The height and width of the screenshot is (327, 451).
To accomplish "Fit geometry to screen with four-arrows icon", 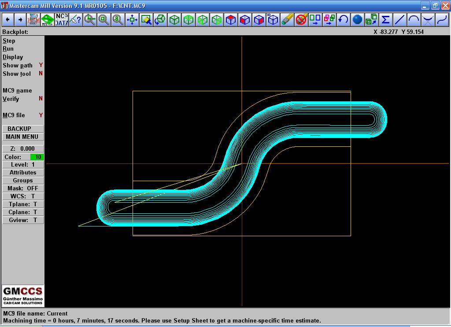I will click(132, 19).
